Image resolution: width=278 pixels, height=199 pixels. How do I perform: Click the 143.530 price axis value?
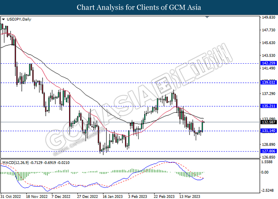[x=268, y=56]
